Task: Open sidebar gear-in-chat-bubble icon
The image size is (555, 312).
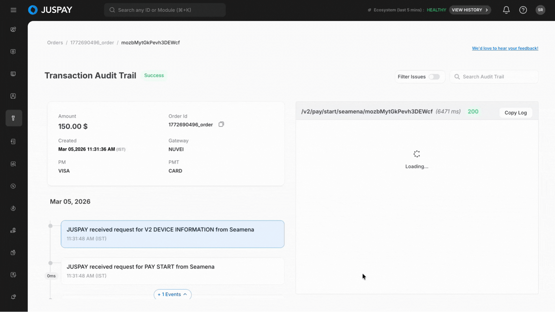Action: click(13, 51)
